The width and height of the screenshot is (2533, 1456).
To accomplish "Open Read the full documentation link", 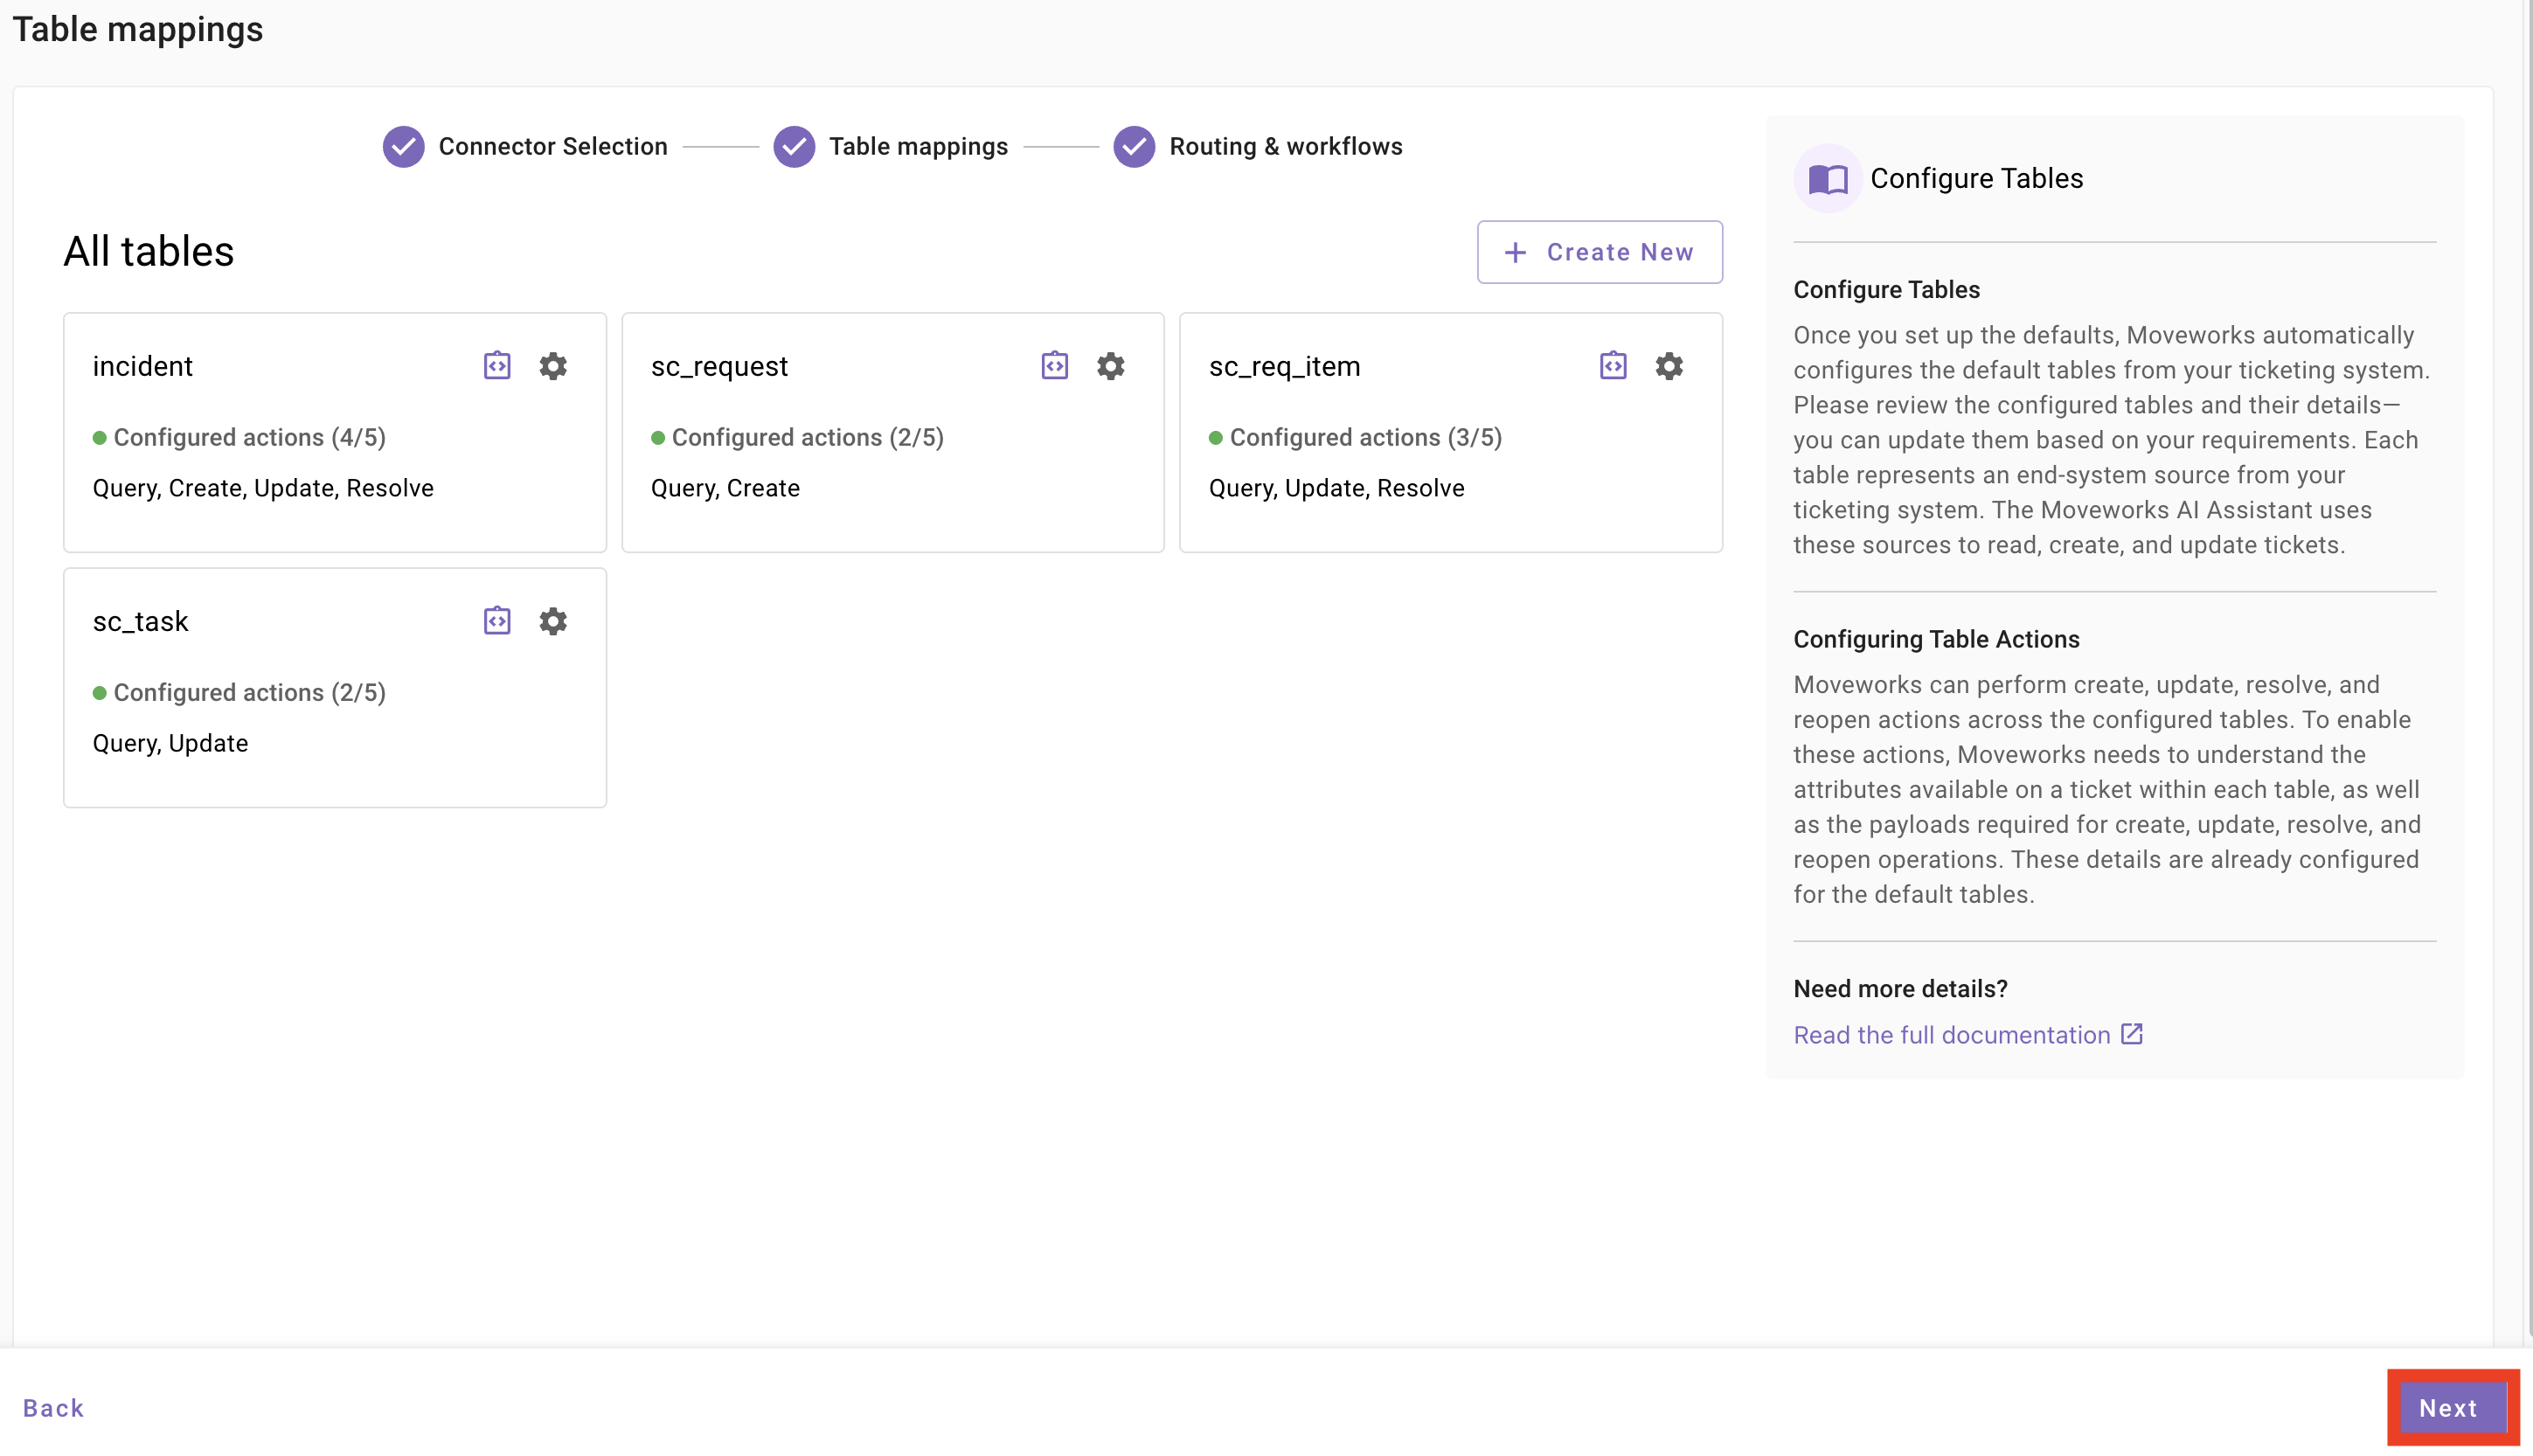I will 1952,1035.
